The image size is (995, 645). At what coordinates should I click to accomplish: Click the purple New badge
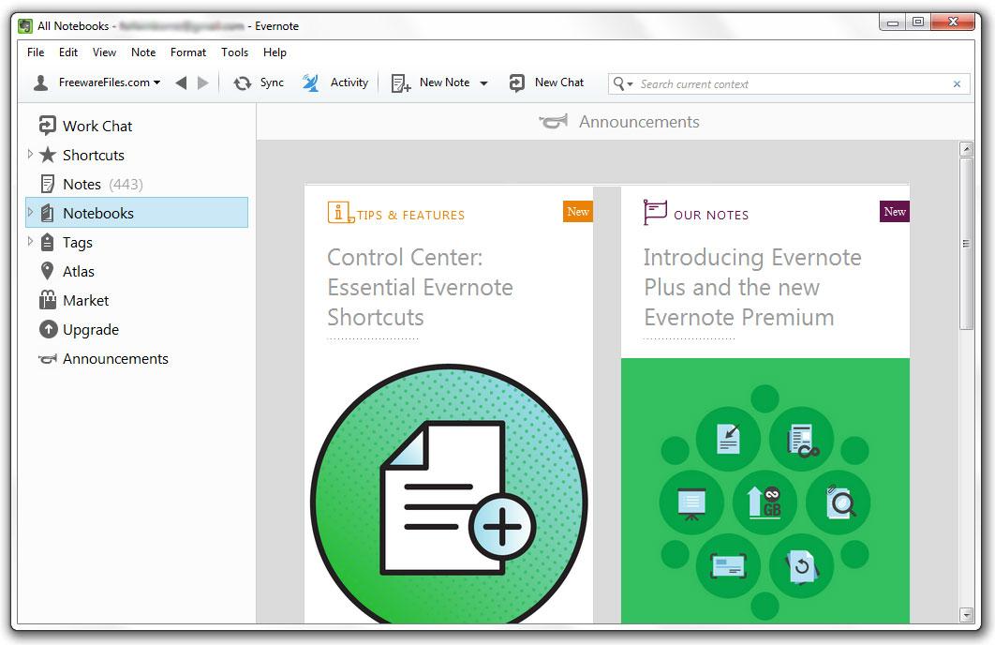coord(895,211)
